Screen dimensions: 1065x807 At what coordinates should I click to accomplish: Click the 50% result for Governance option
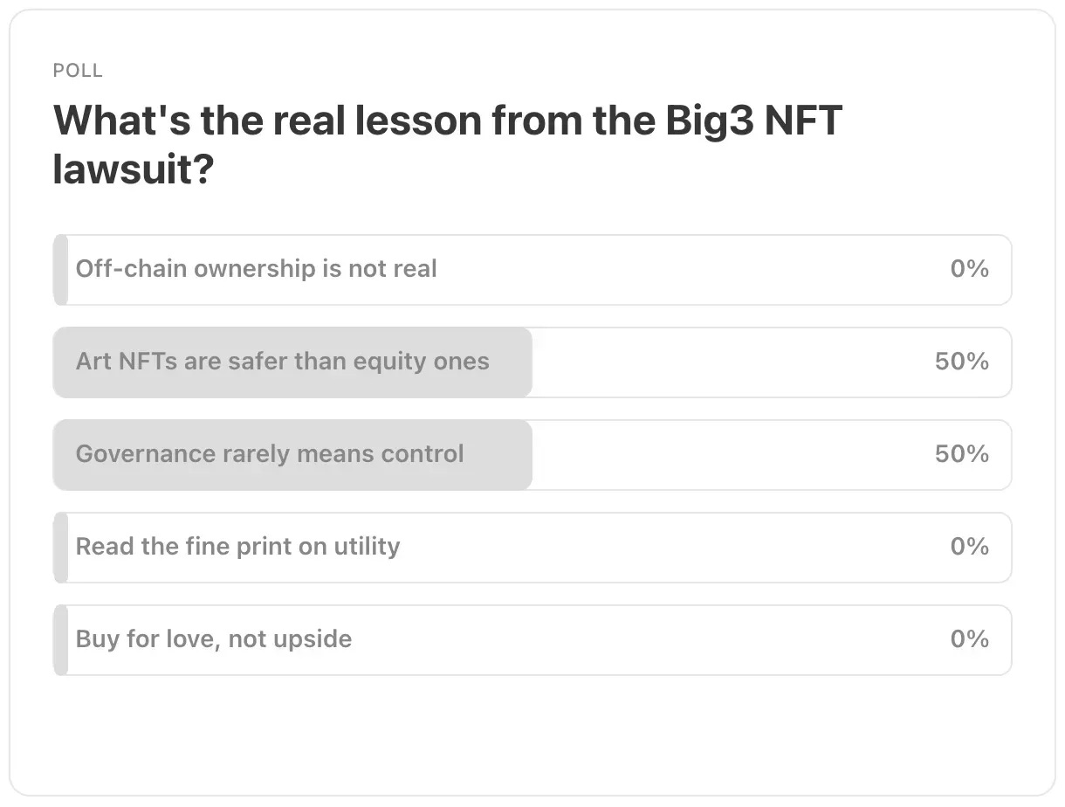point(961,454)
